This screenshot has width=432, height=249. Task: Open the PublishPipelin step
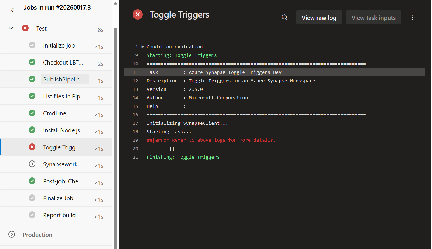pyautogui.click(x=56, y=79)
